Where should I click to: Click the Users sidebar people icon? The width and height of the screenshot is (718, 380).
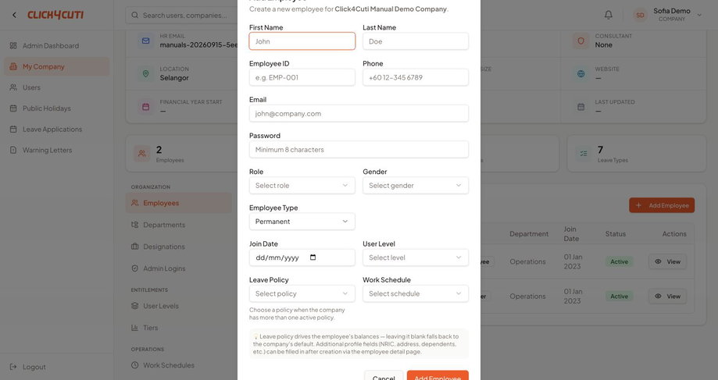13,87
